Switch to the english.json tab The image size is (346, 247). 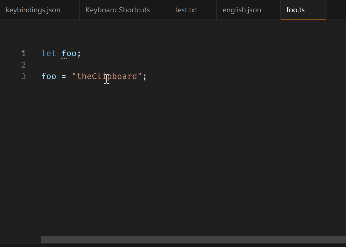[x=241, y=9]
